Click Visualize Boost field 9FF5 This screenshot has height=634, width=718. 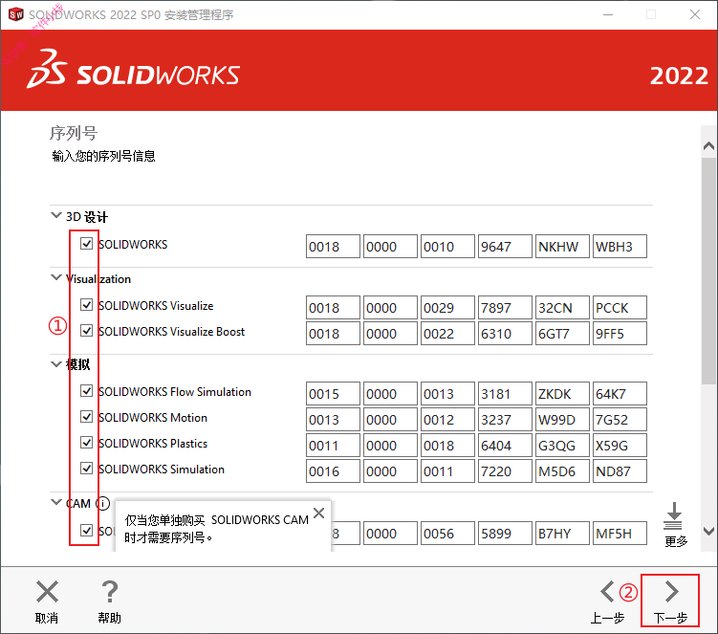tap(620, 333)
